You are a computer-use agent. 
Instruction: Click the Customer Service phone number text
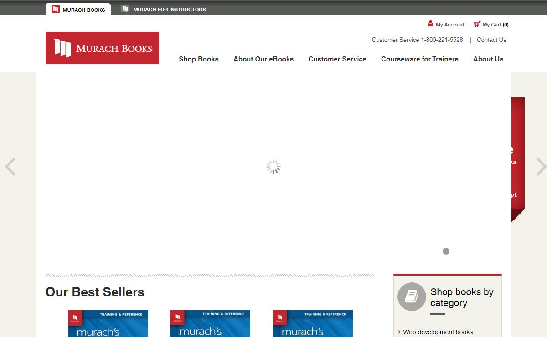417,40
